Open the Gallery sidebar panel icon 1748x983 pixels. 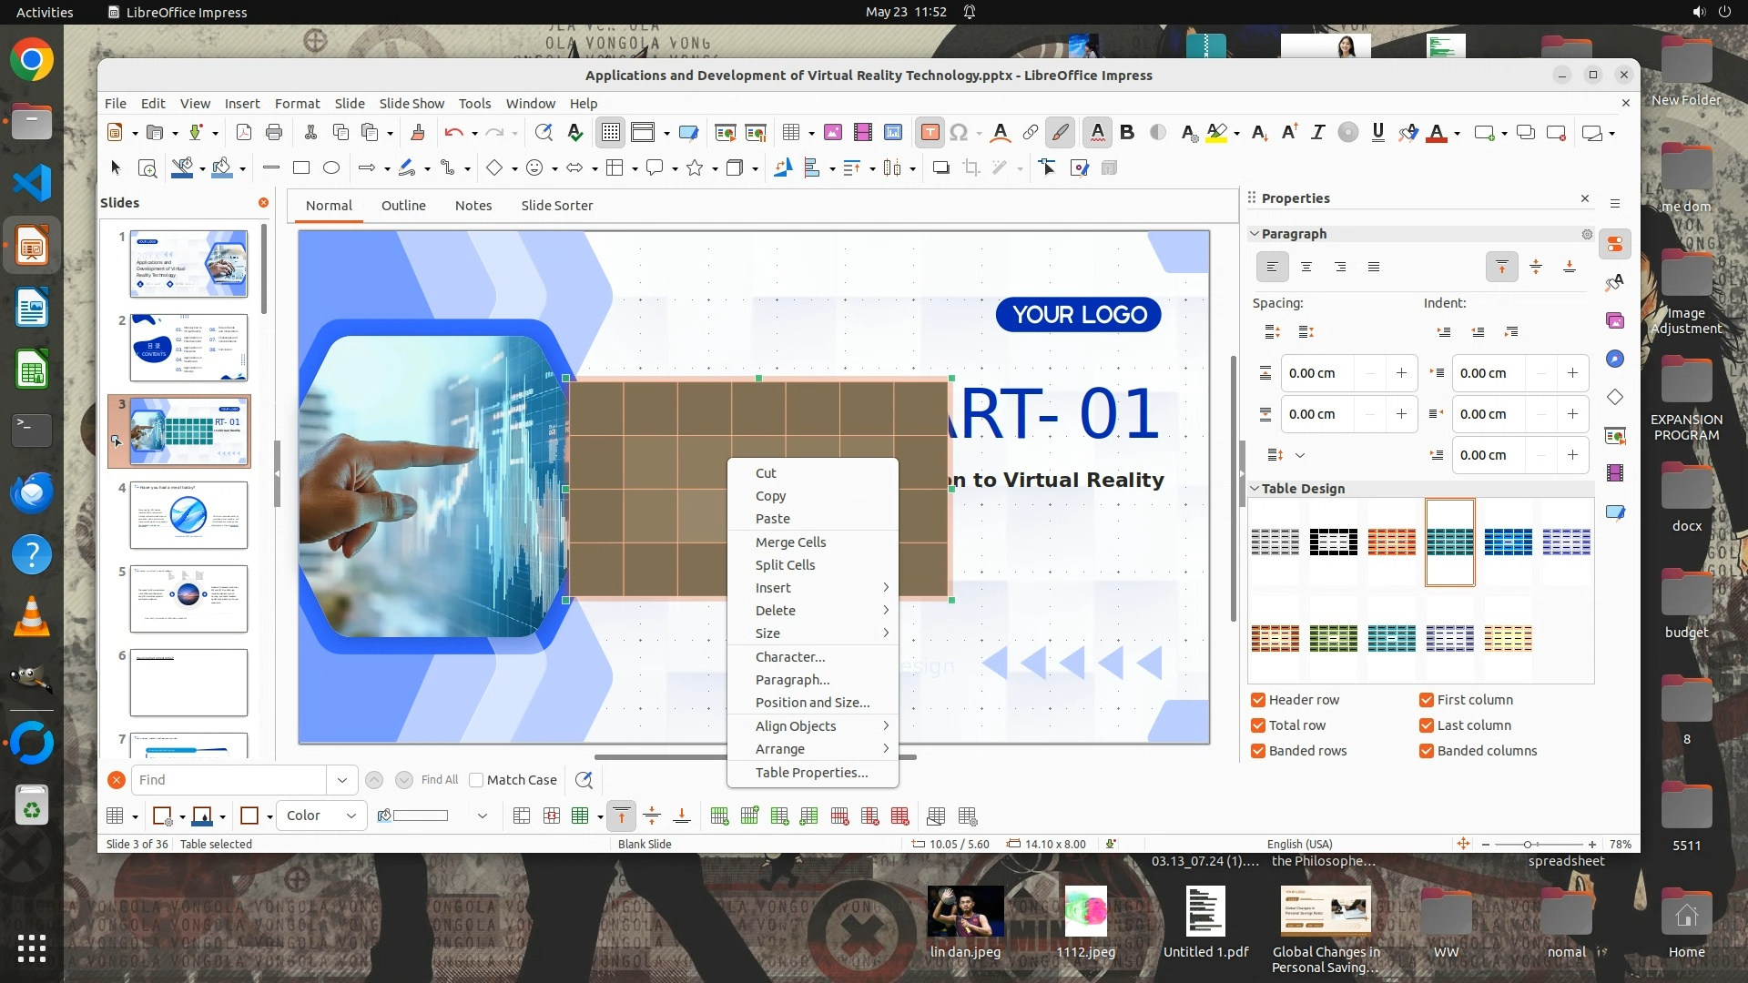(x=1615, y=320)
